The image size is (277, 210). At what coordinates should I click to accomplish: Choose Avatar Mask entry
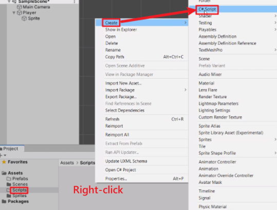click(x=210, y=182)
